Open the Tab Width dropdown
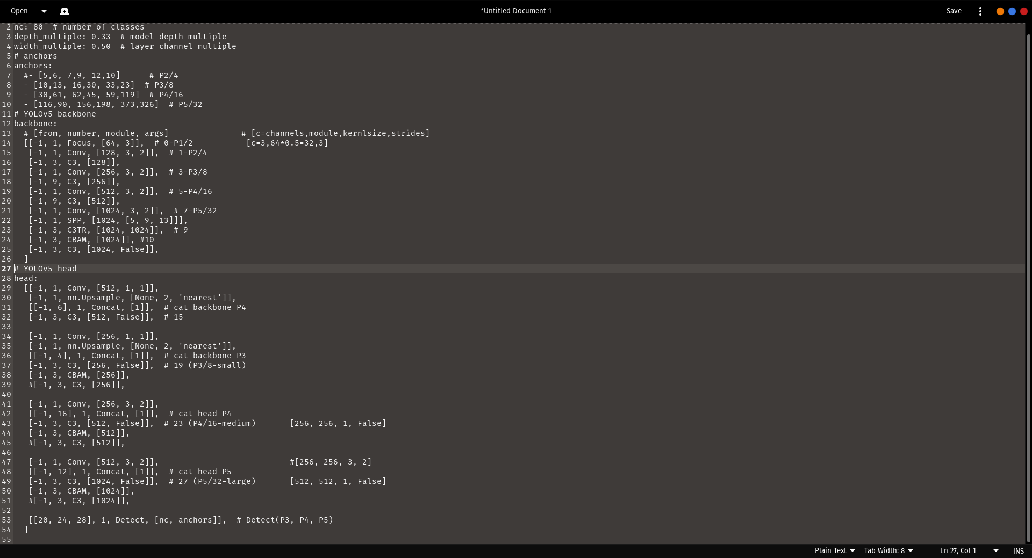Screen dimensions: 1032x558 pyautogui.click(x=887, y=550)
